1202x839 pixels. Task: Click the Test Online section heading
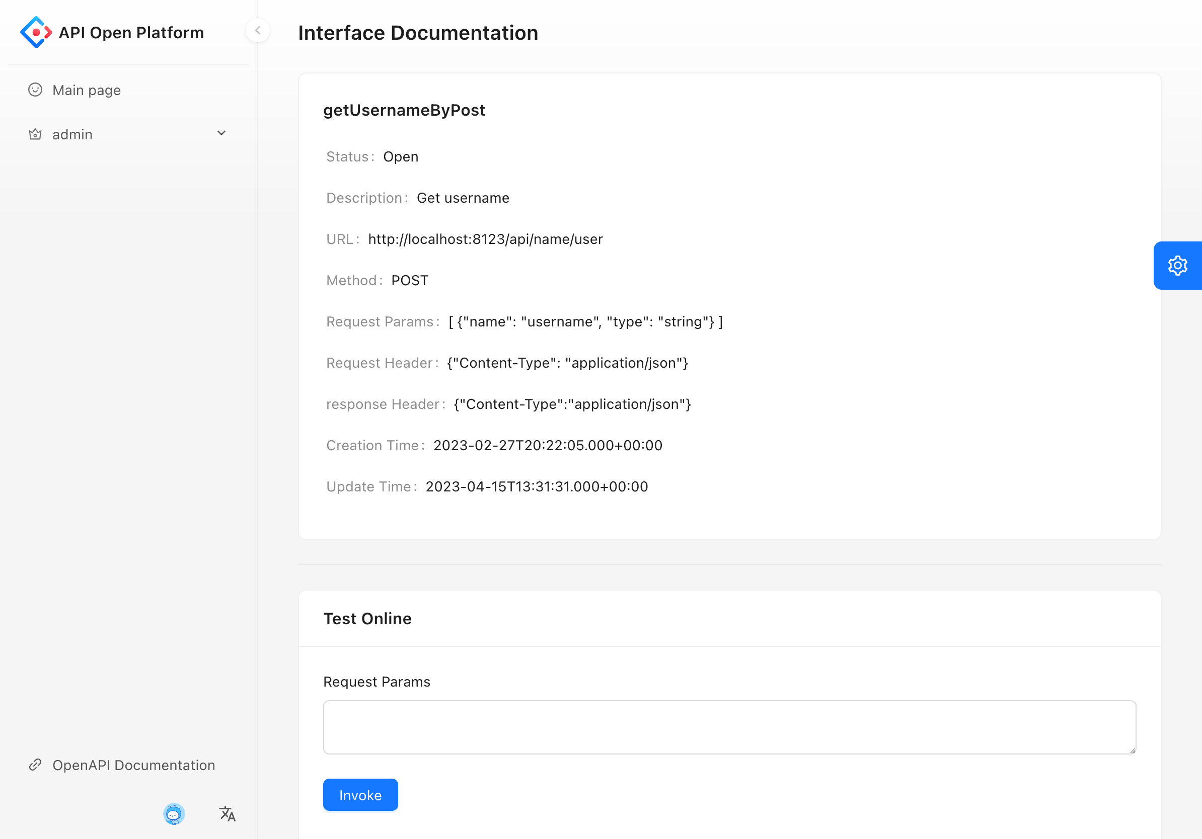pyautogui.click(x=367, y=619)
